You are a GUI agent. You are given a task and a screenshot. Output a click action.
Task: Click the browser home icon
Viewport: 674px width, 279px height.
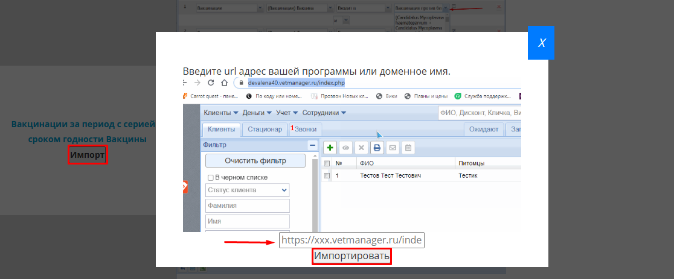[224, 83]
